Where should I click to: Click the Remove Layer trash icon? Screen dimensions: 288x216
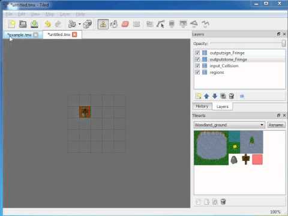[232, 96]
